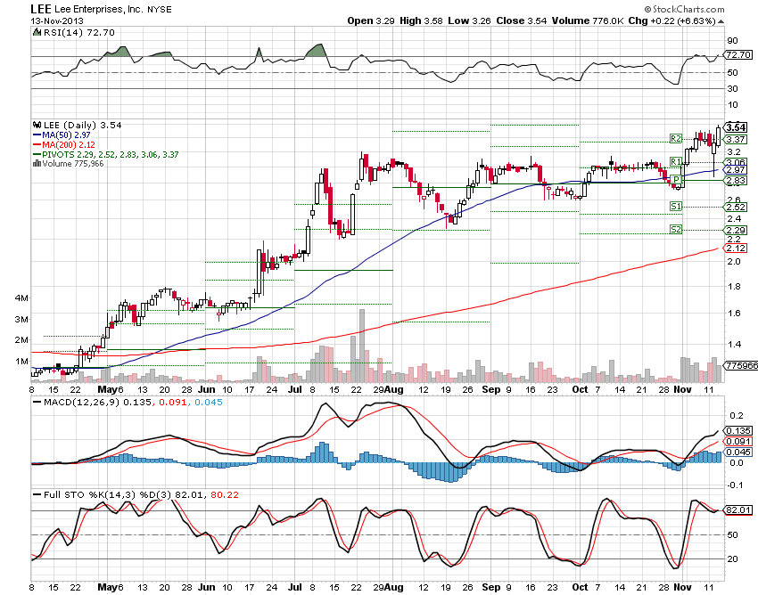This screenshot has height=595, width=758.
Task: Click the P pivot marker
Action: pos(676,180)
